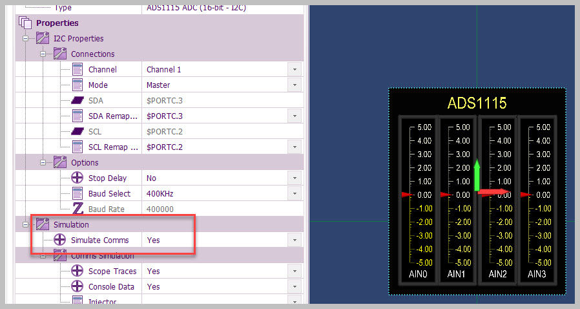
Task: Click the ADS1115 ADC type value text
Action: [196, 8]
